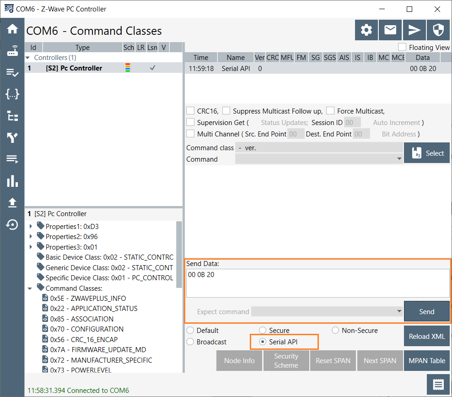Click inside the Send Data text box
The image size is (452, 397).
(317, 283)
